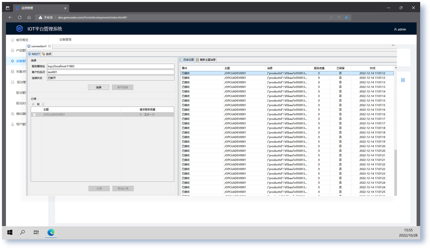Close the connection1 tab via its X
Screen dimensions: 430x248
[x=50, y=46]
